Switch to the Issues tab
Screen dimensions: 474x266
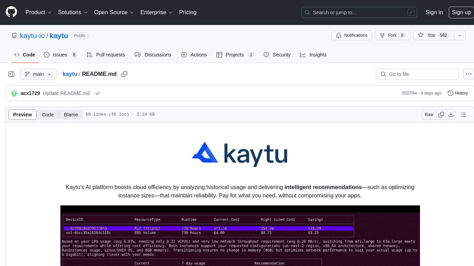pyautogui.click(x=60, y=55)
